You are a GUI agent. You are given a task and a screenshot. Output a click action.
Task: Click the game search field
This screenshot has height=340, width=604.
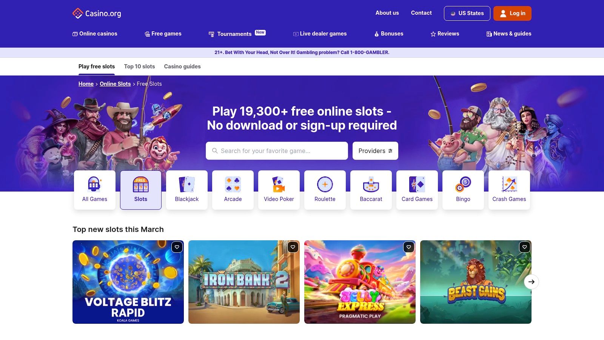(x=277, y=151)
